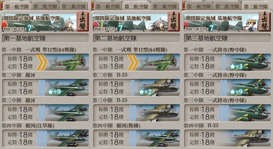273x149 pixels.
Task: Click Ki-43 II fighter in second air base
Action: [x=136, y=62]
